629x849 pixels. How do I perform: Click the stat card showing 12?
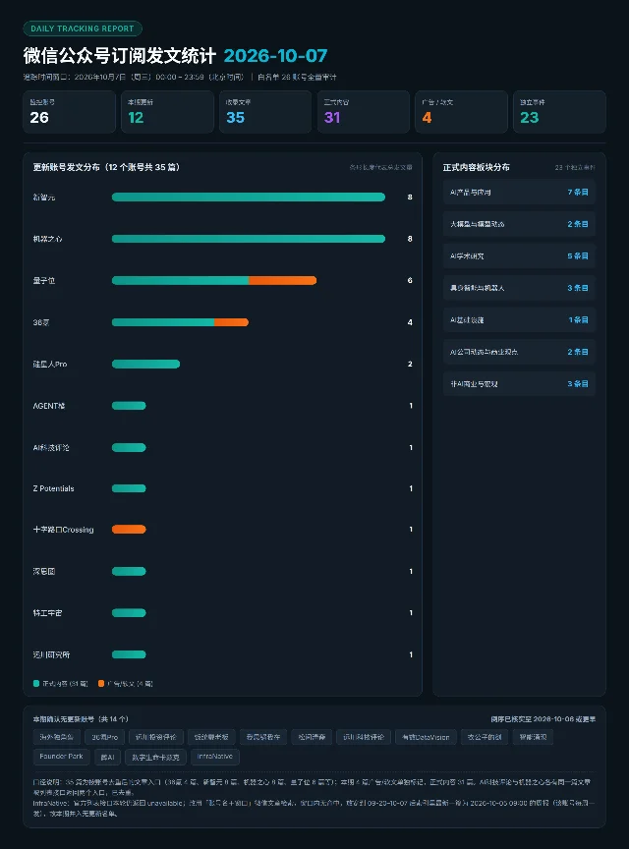pyautogui.click(x=167, y=112)
